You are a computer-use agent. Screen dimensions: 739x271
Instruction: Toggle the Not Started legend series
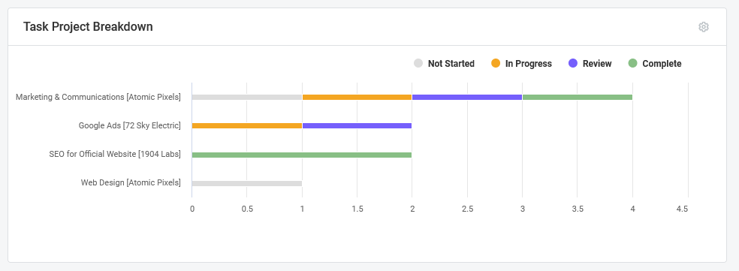444,64
